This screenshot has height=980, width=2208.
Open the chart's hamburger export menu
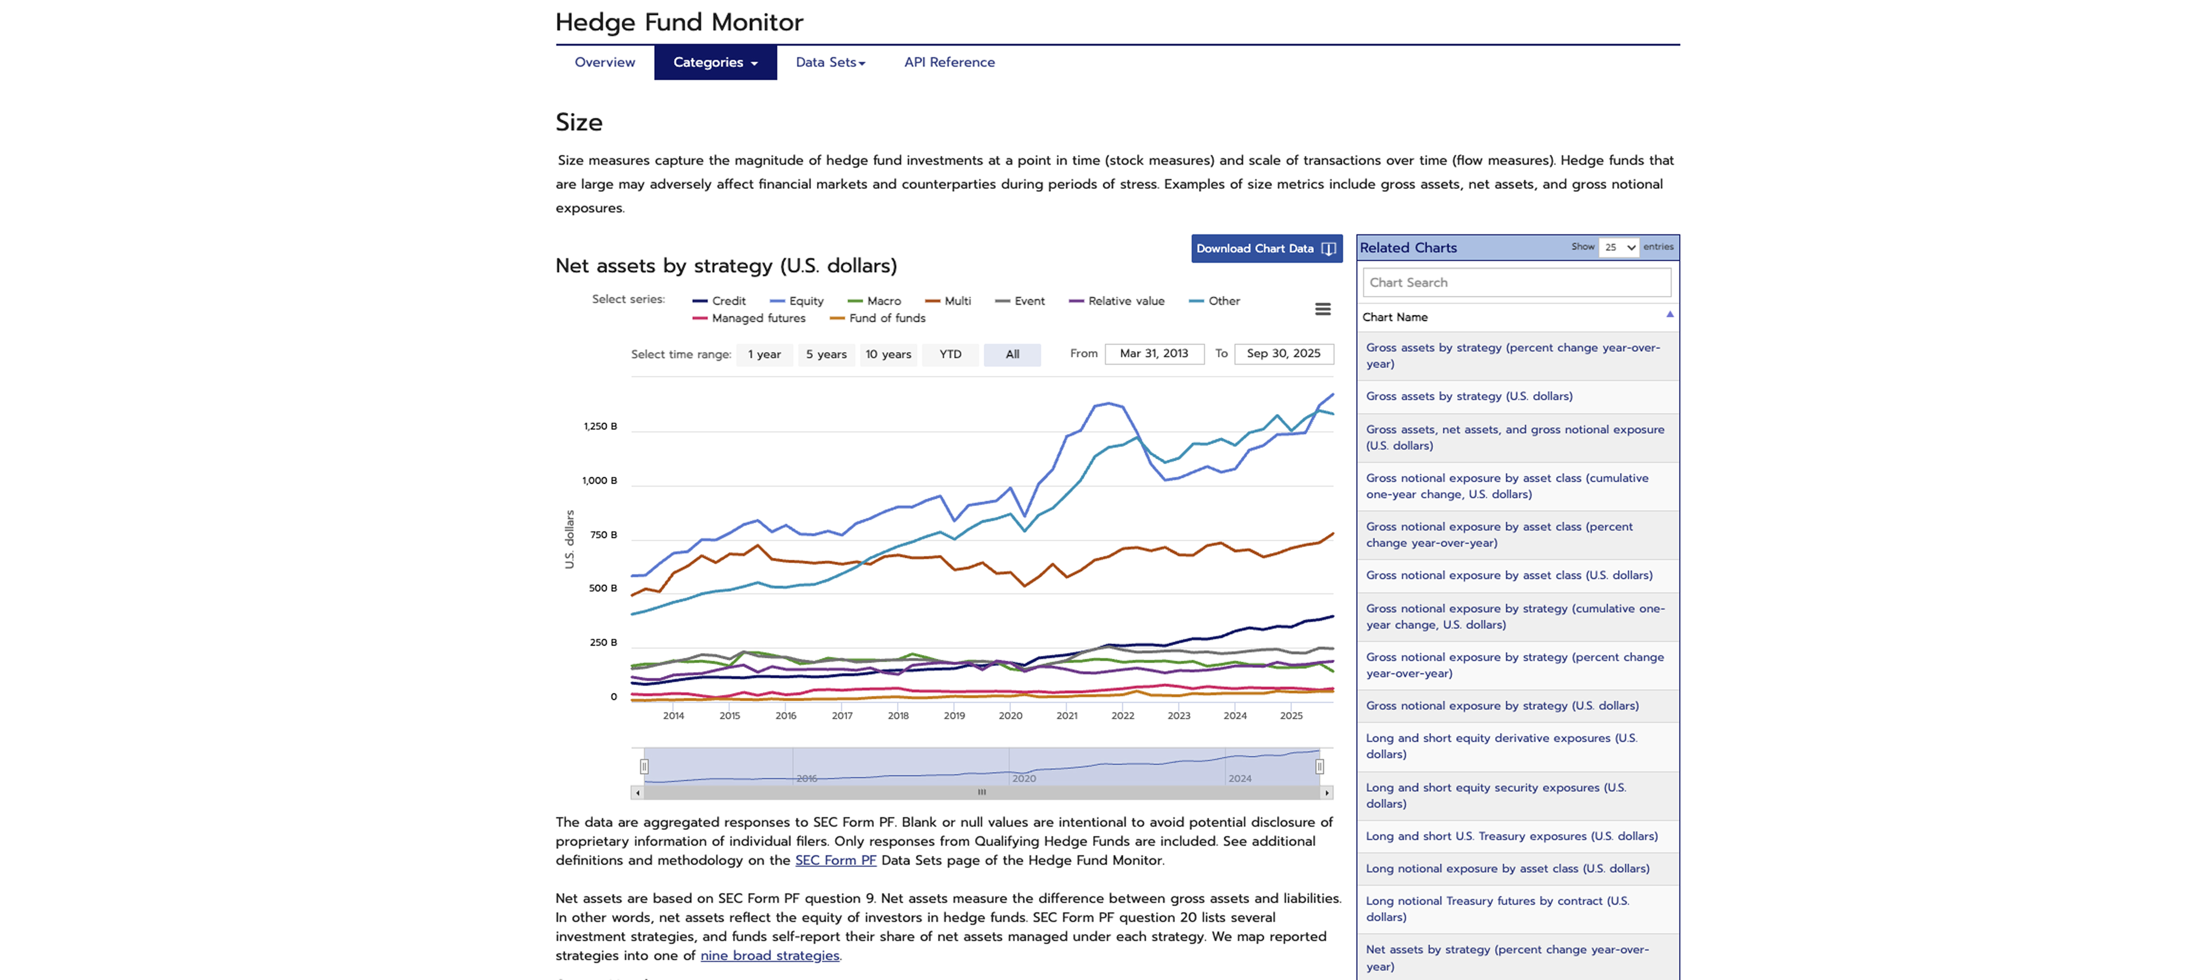pos(1323,309)
